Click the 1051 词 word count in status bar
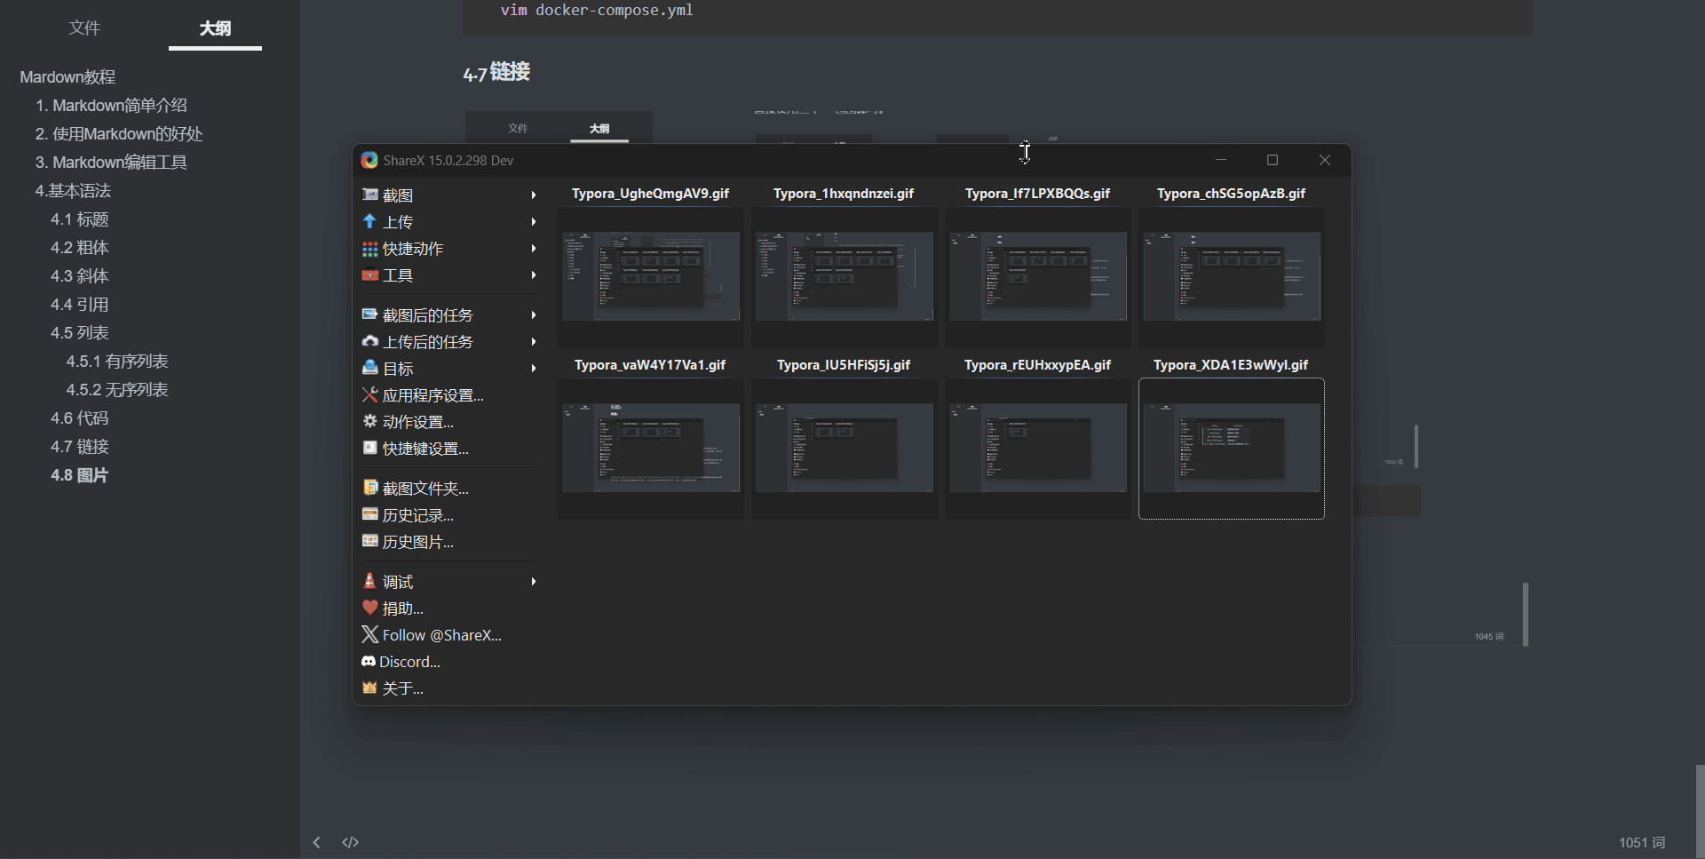This screenshot has height=859, width=1705. pos(1642,842)
